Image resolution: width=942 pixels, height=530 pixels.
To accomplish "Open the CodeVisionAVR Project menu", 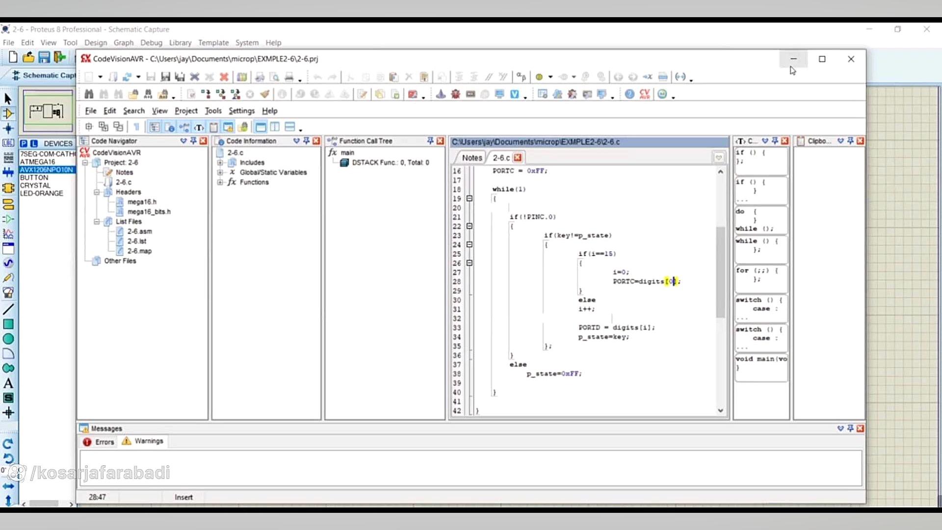I will pos(186,111).
